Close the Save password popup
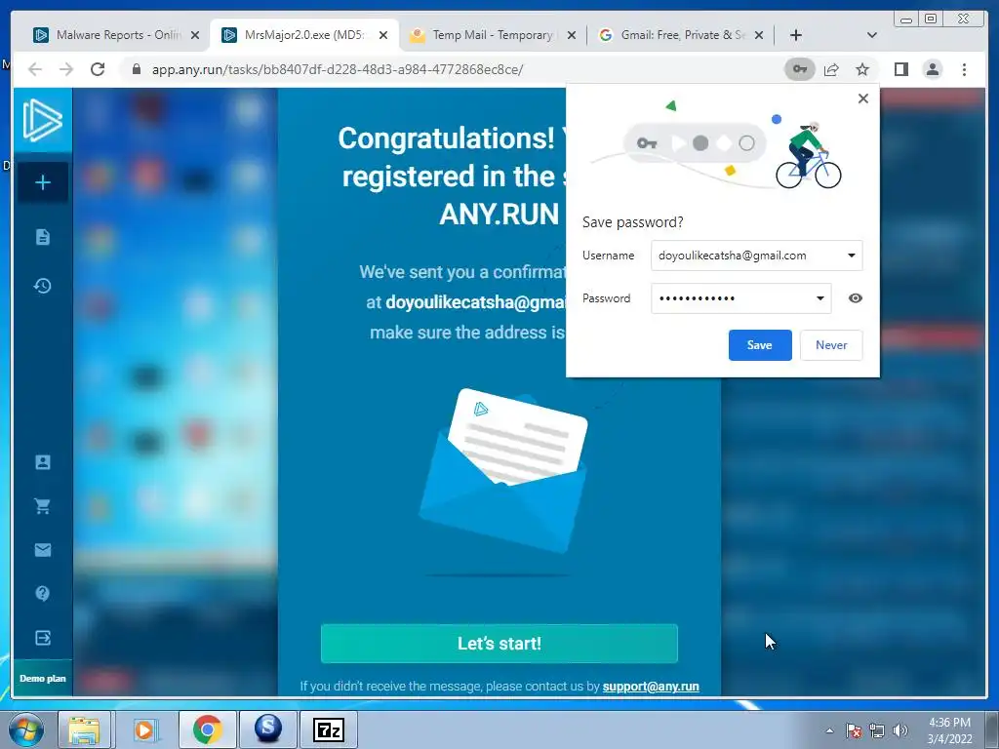The height and width of the screenshot is (749, 999). [863, 99]
